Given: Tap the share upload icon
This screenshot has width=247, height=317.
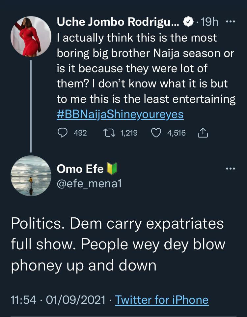Looking at the screenshot, I should tap(203, 133).
